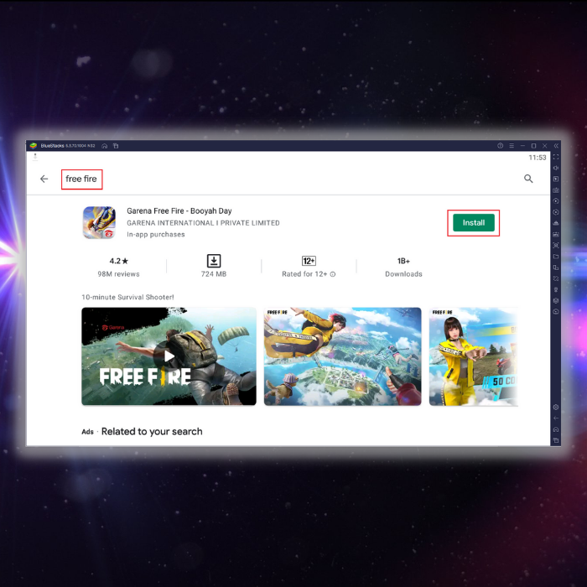Click the 12+ content rating badge

click(309, 261)
